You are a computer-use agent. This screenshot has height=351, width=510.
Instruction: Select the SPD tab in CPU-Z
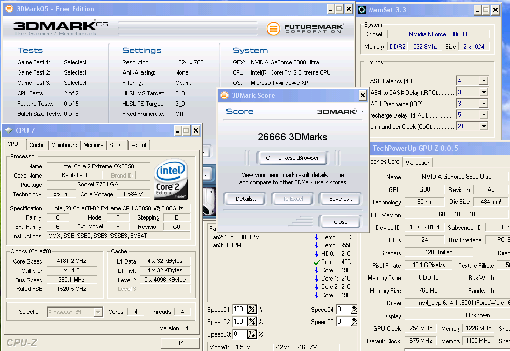click(x=115, y=145)
